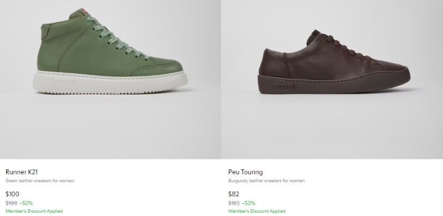Viewport: 443px width, 216px height.
Task: Click the -50% label under Runner K21
Action: pos(26,203)
